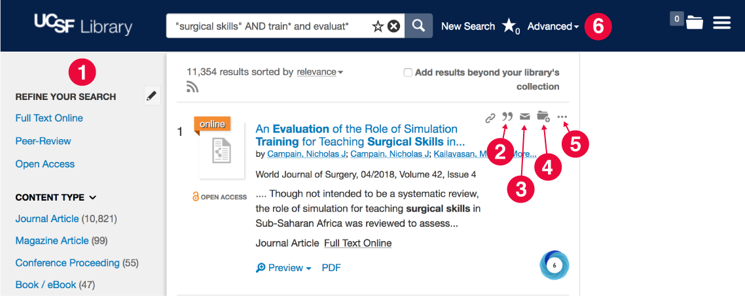Image resolution: width=745 pixels, height=296 pixels.
Task: Open the hamburger menu
Action: [x=721, y=22]
